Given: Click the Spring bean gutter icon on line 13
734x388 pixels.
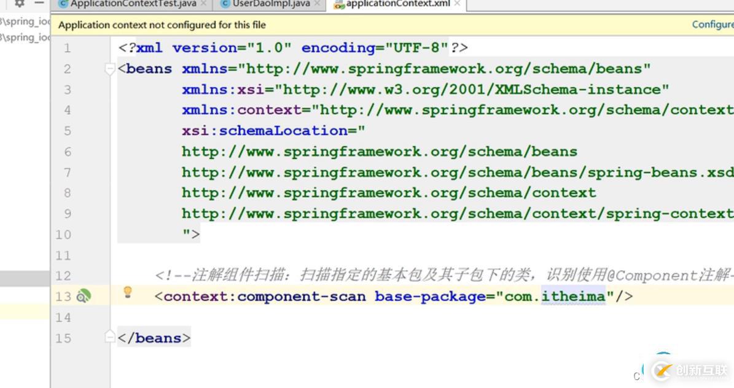Looking at the screenshot, I should click(84, 296).
